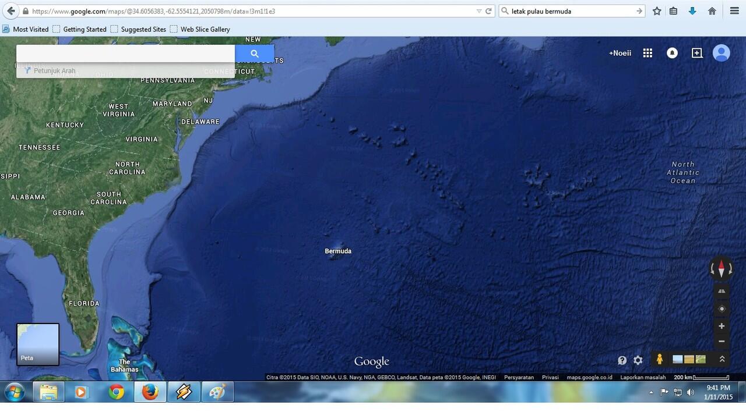Image resolution: width=746 pixels, height=419 pixels.
Task: Click the Florida label on the map
Action: point(84,303)
